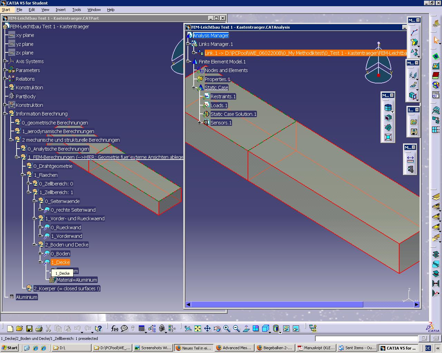442x353 pixels.
Task: Click the New document icon
Action: [10, 329]
